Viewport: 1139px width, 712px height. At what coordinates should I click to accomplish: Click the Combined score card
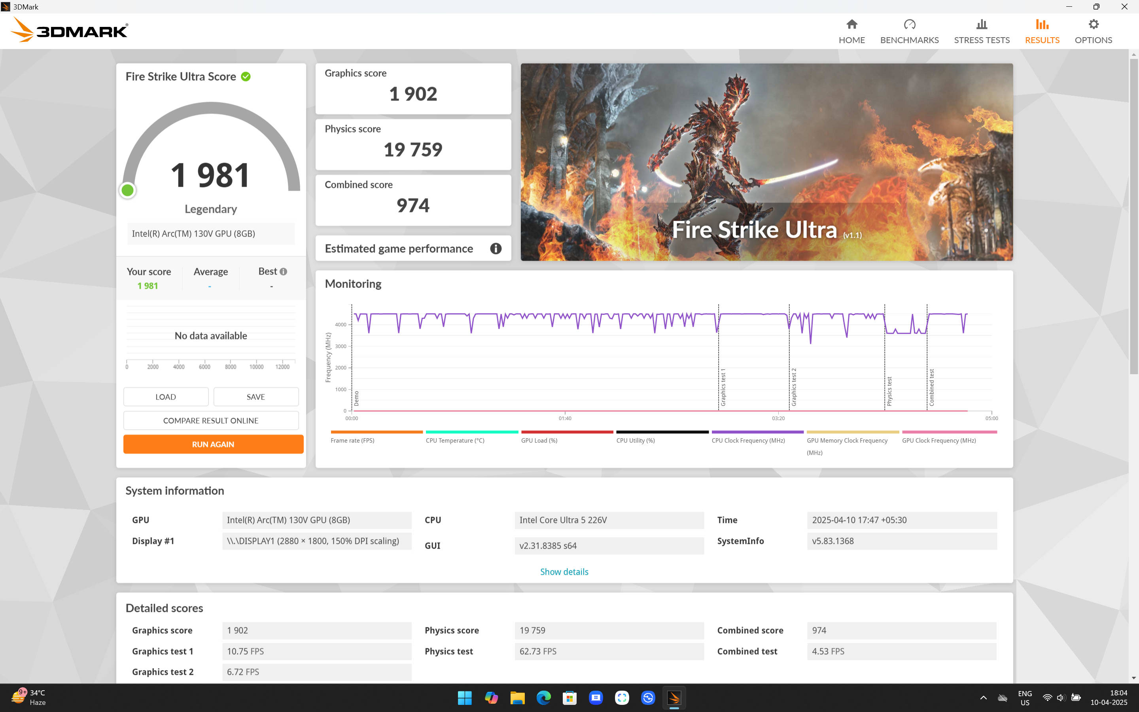point(413,200)
